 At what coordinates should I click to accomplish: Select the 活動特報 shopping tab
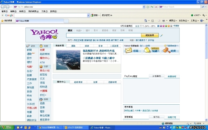(x=112, y=82)
